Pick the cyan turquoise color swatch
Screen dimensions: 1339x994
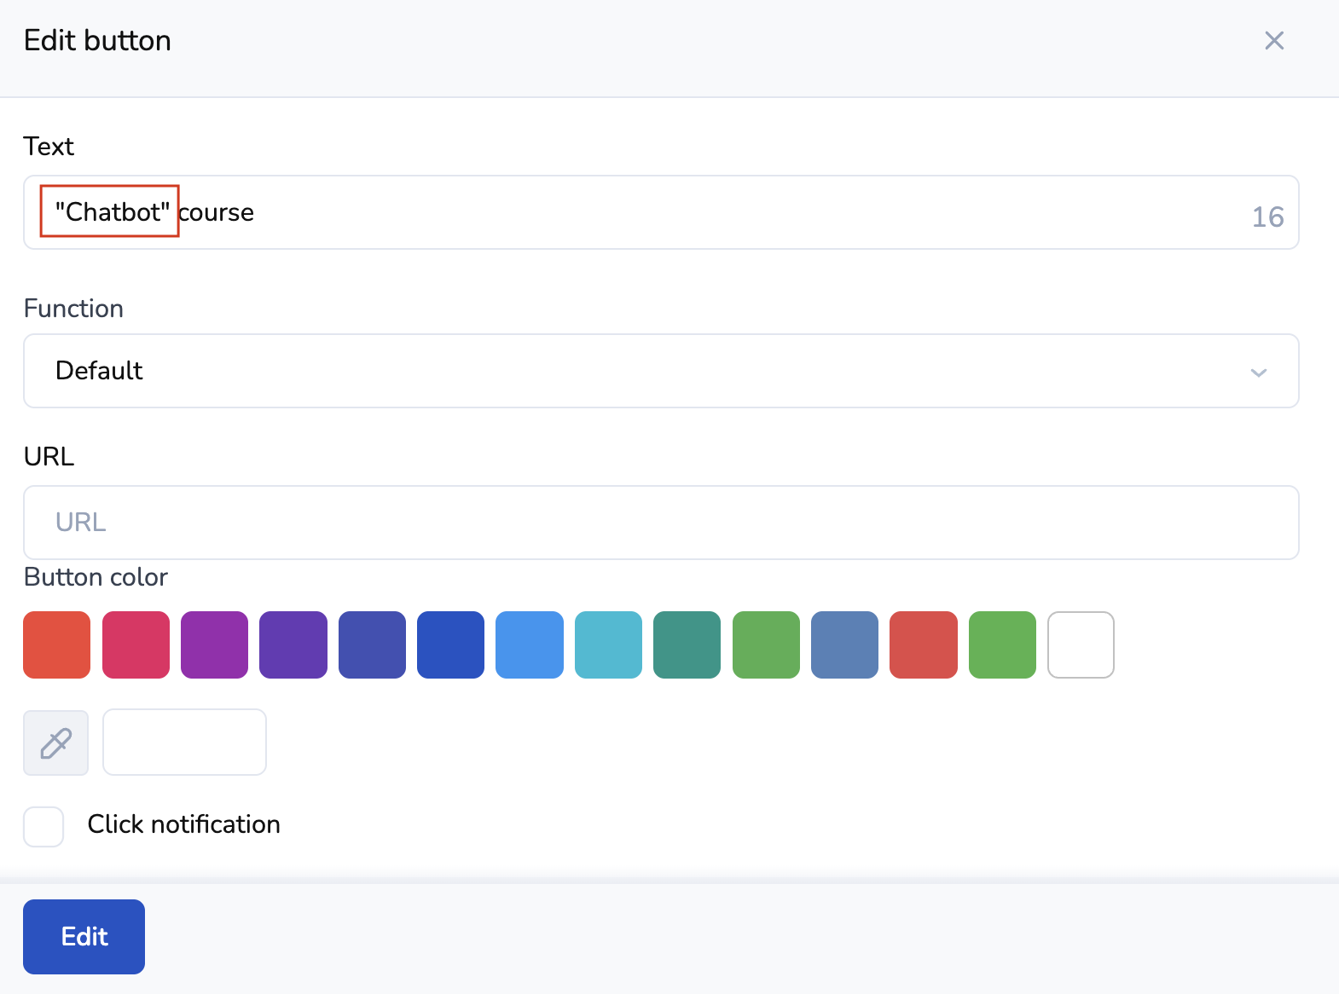608,644
